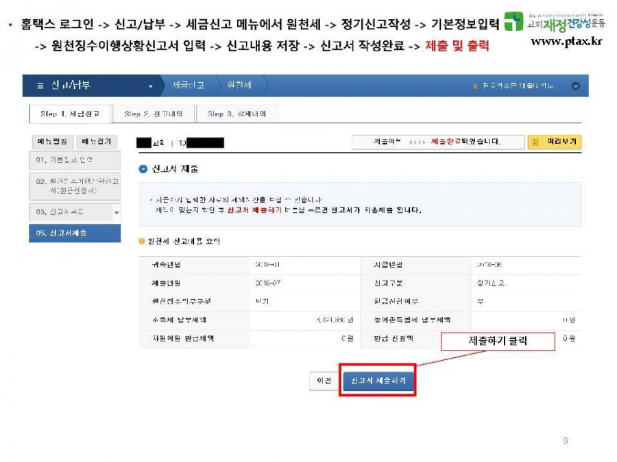617x462 pixels.
Task: Click the 신고서 제출하기 button
Action: pyautogui.click(x=378, y=381)
